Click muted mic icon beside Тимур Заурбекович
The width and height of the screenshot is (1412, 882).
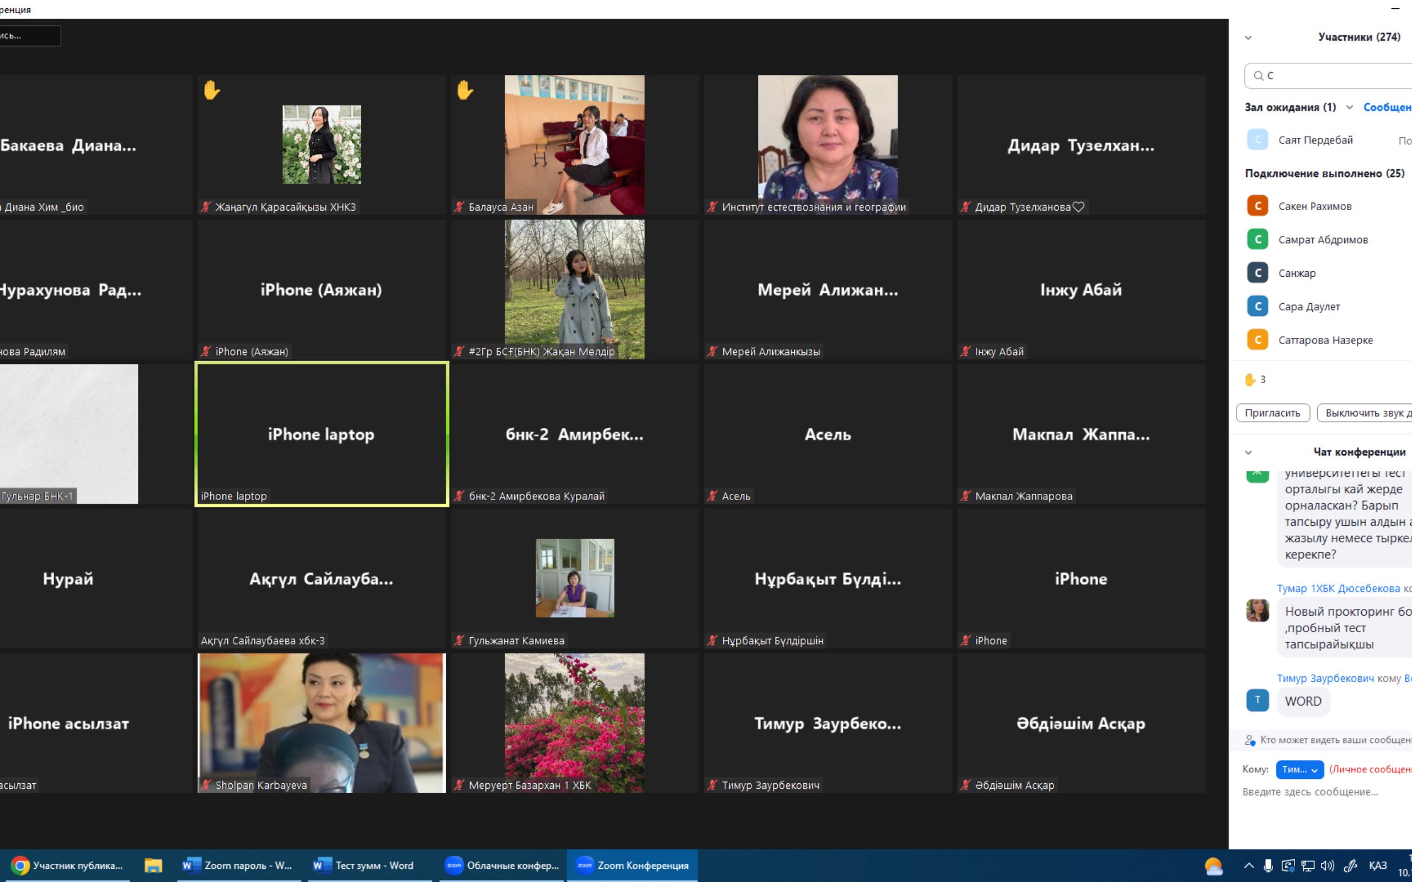tap(712, 785)
